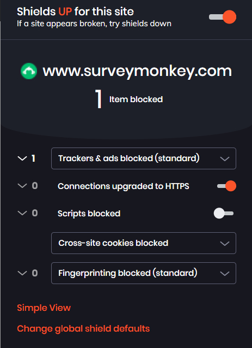Open Cross-site cookies blocked dropdown
Screen dimensions: 252x348
[144, 243]
